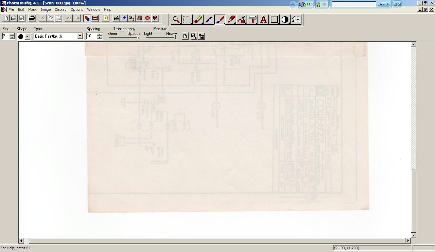Save the image with the floppy disk icon
435x252 pixels.
coord(21,18)
